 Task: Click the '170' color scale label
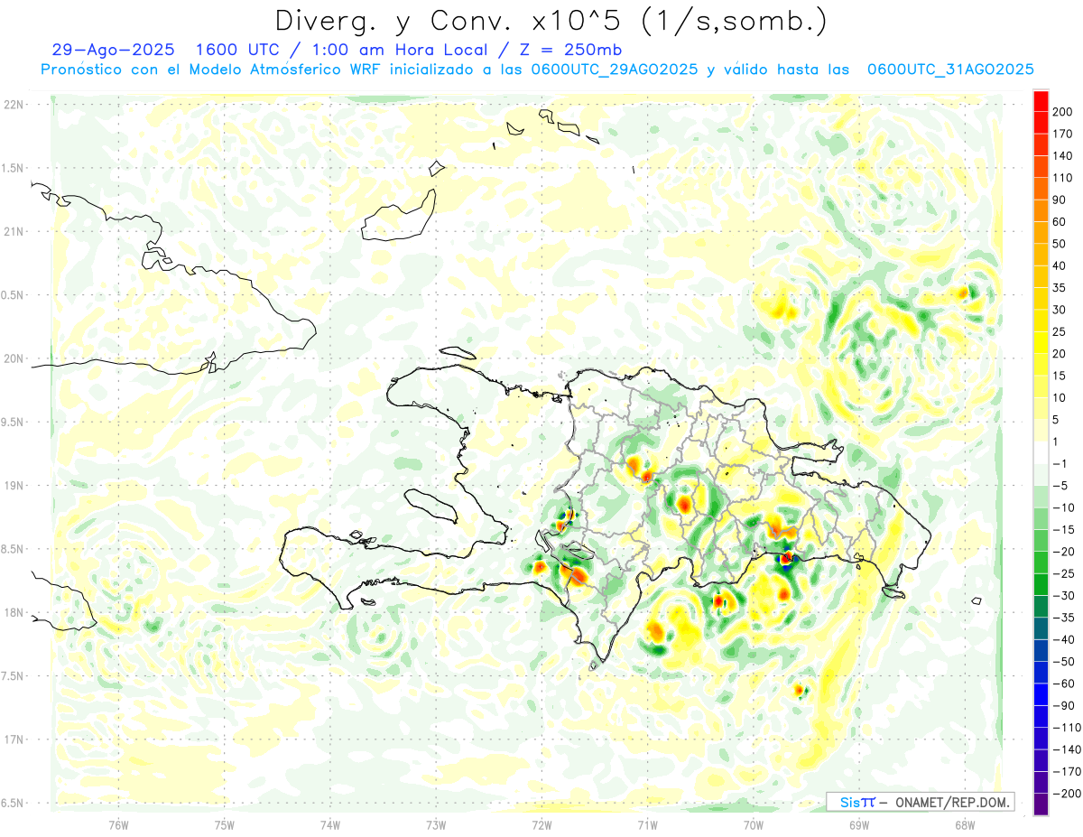coord(1062,134)
